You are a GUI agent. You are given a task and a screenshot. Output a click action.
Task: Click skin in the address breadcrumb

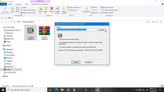click(x=19, y=22)
